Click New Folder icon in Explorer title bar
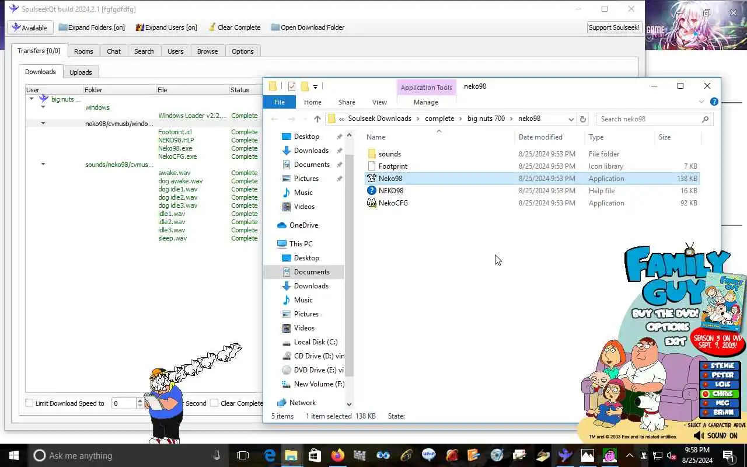Screen dimensions: 747x467 [305, 86]
